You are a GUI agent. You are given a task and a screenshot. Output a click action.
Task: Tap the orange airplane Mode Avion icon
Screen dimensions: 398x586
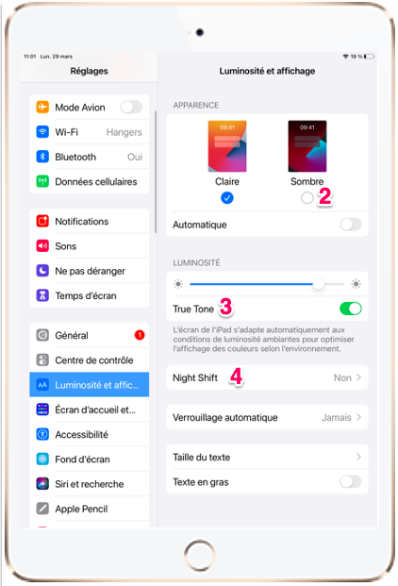point(42,107)
